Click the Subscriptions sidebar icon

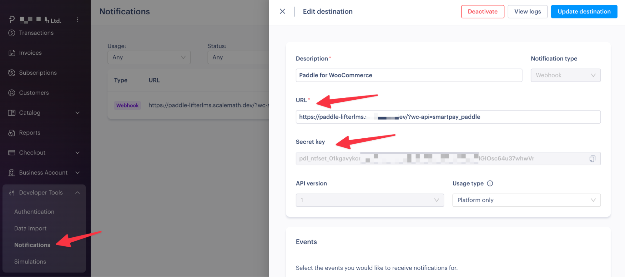[12, 73]
